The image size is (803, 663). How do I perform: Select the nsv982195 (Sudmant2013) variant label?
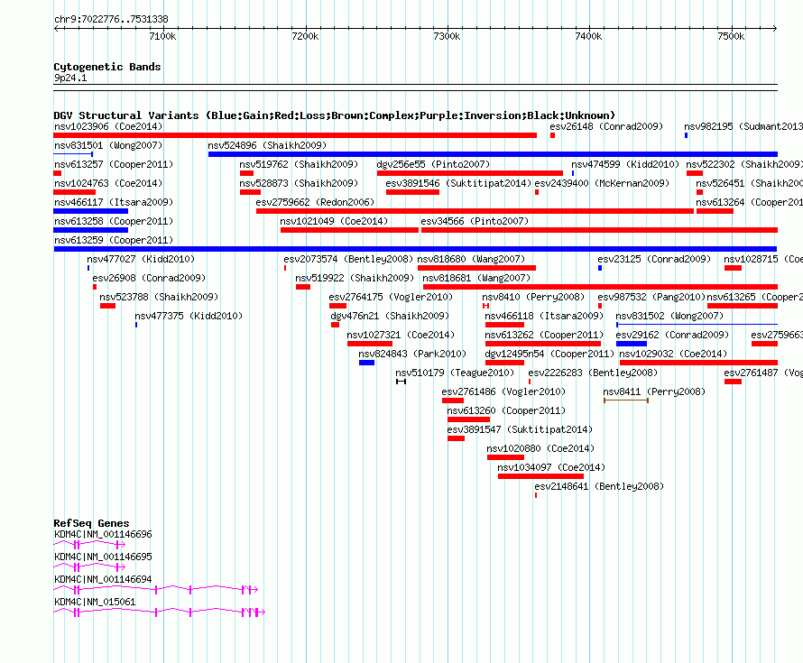(x=743, y=126)
